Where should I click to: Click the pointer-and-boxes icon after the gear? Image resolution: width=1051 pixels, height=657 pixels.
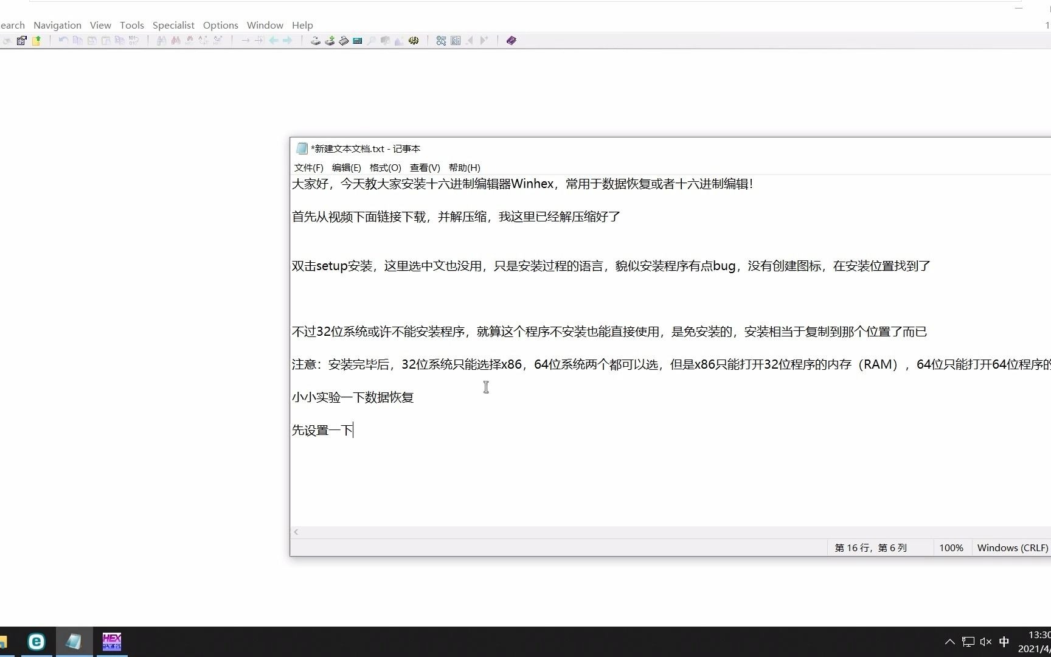(442, 41)
